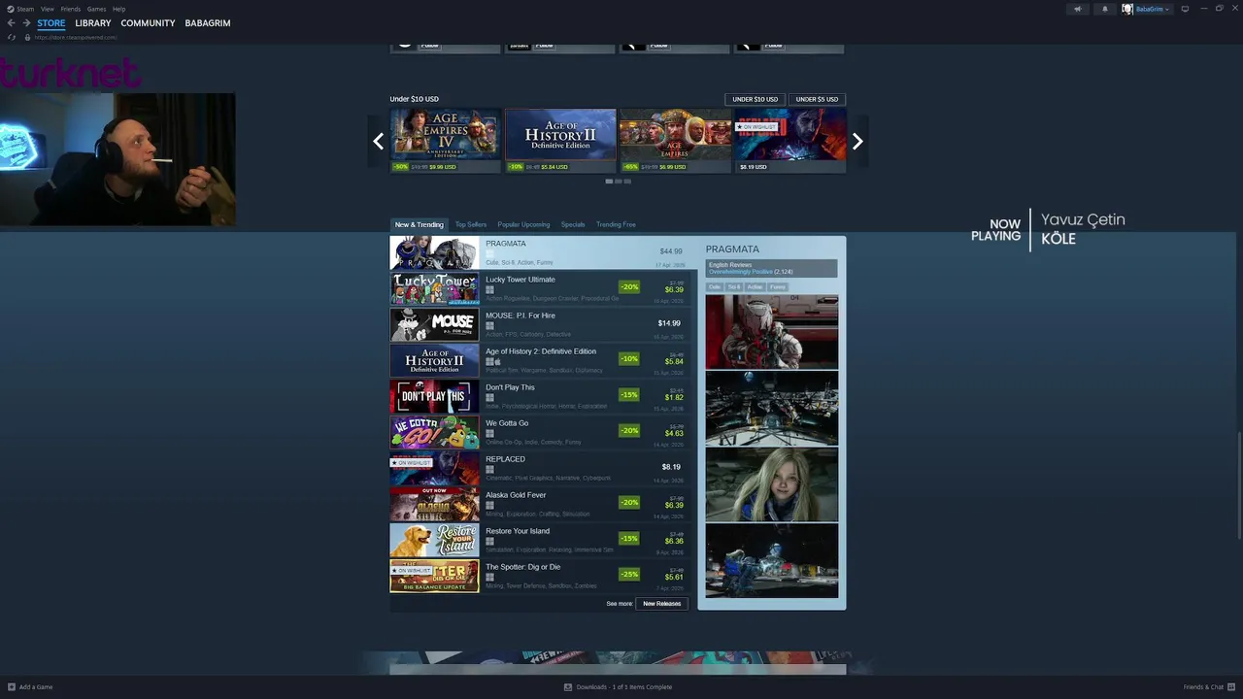Image resolution: width=1243 pixels, height=699 pixels.
Task: Click the New Releases button
Action: (662, 604)
